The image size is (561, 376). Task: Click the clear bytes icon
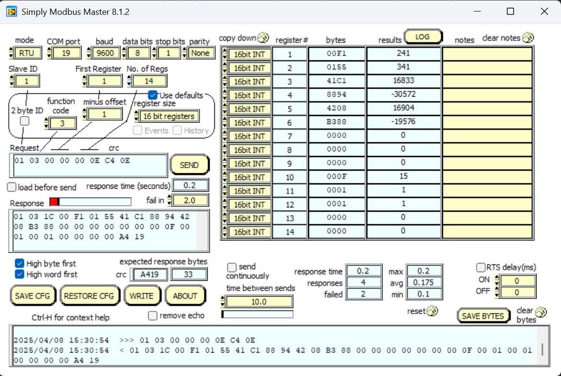pyautogui.click(x=541, y=312)
